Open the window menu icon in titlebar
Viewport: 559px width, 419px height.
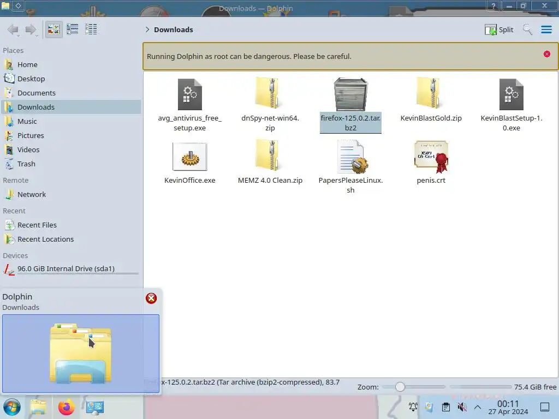click(x=5, y=5)
